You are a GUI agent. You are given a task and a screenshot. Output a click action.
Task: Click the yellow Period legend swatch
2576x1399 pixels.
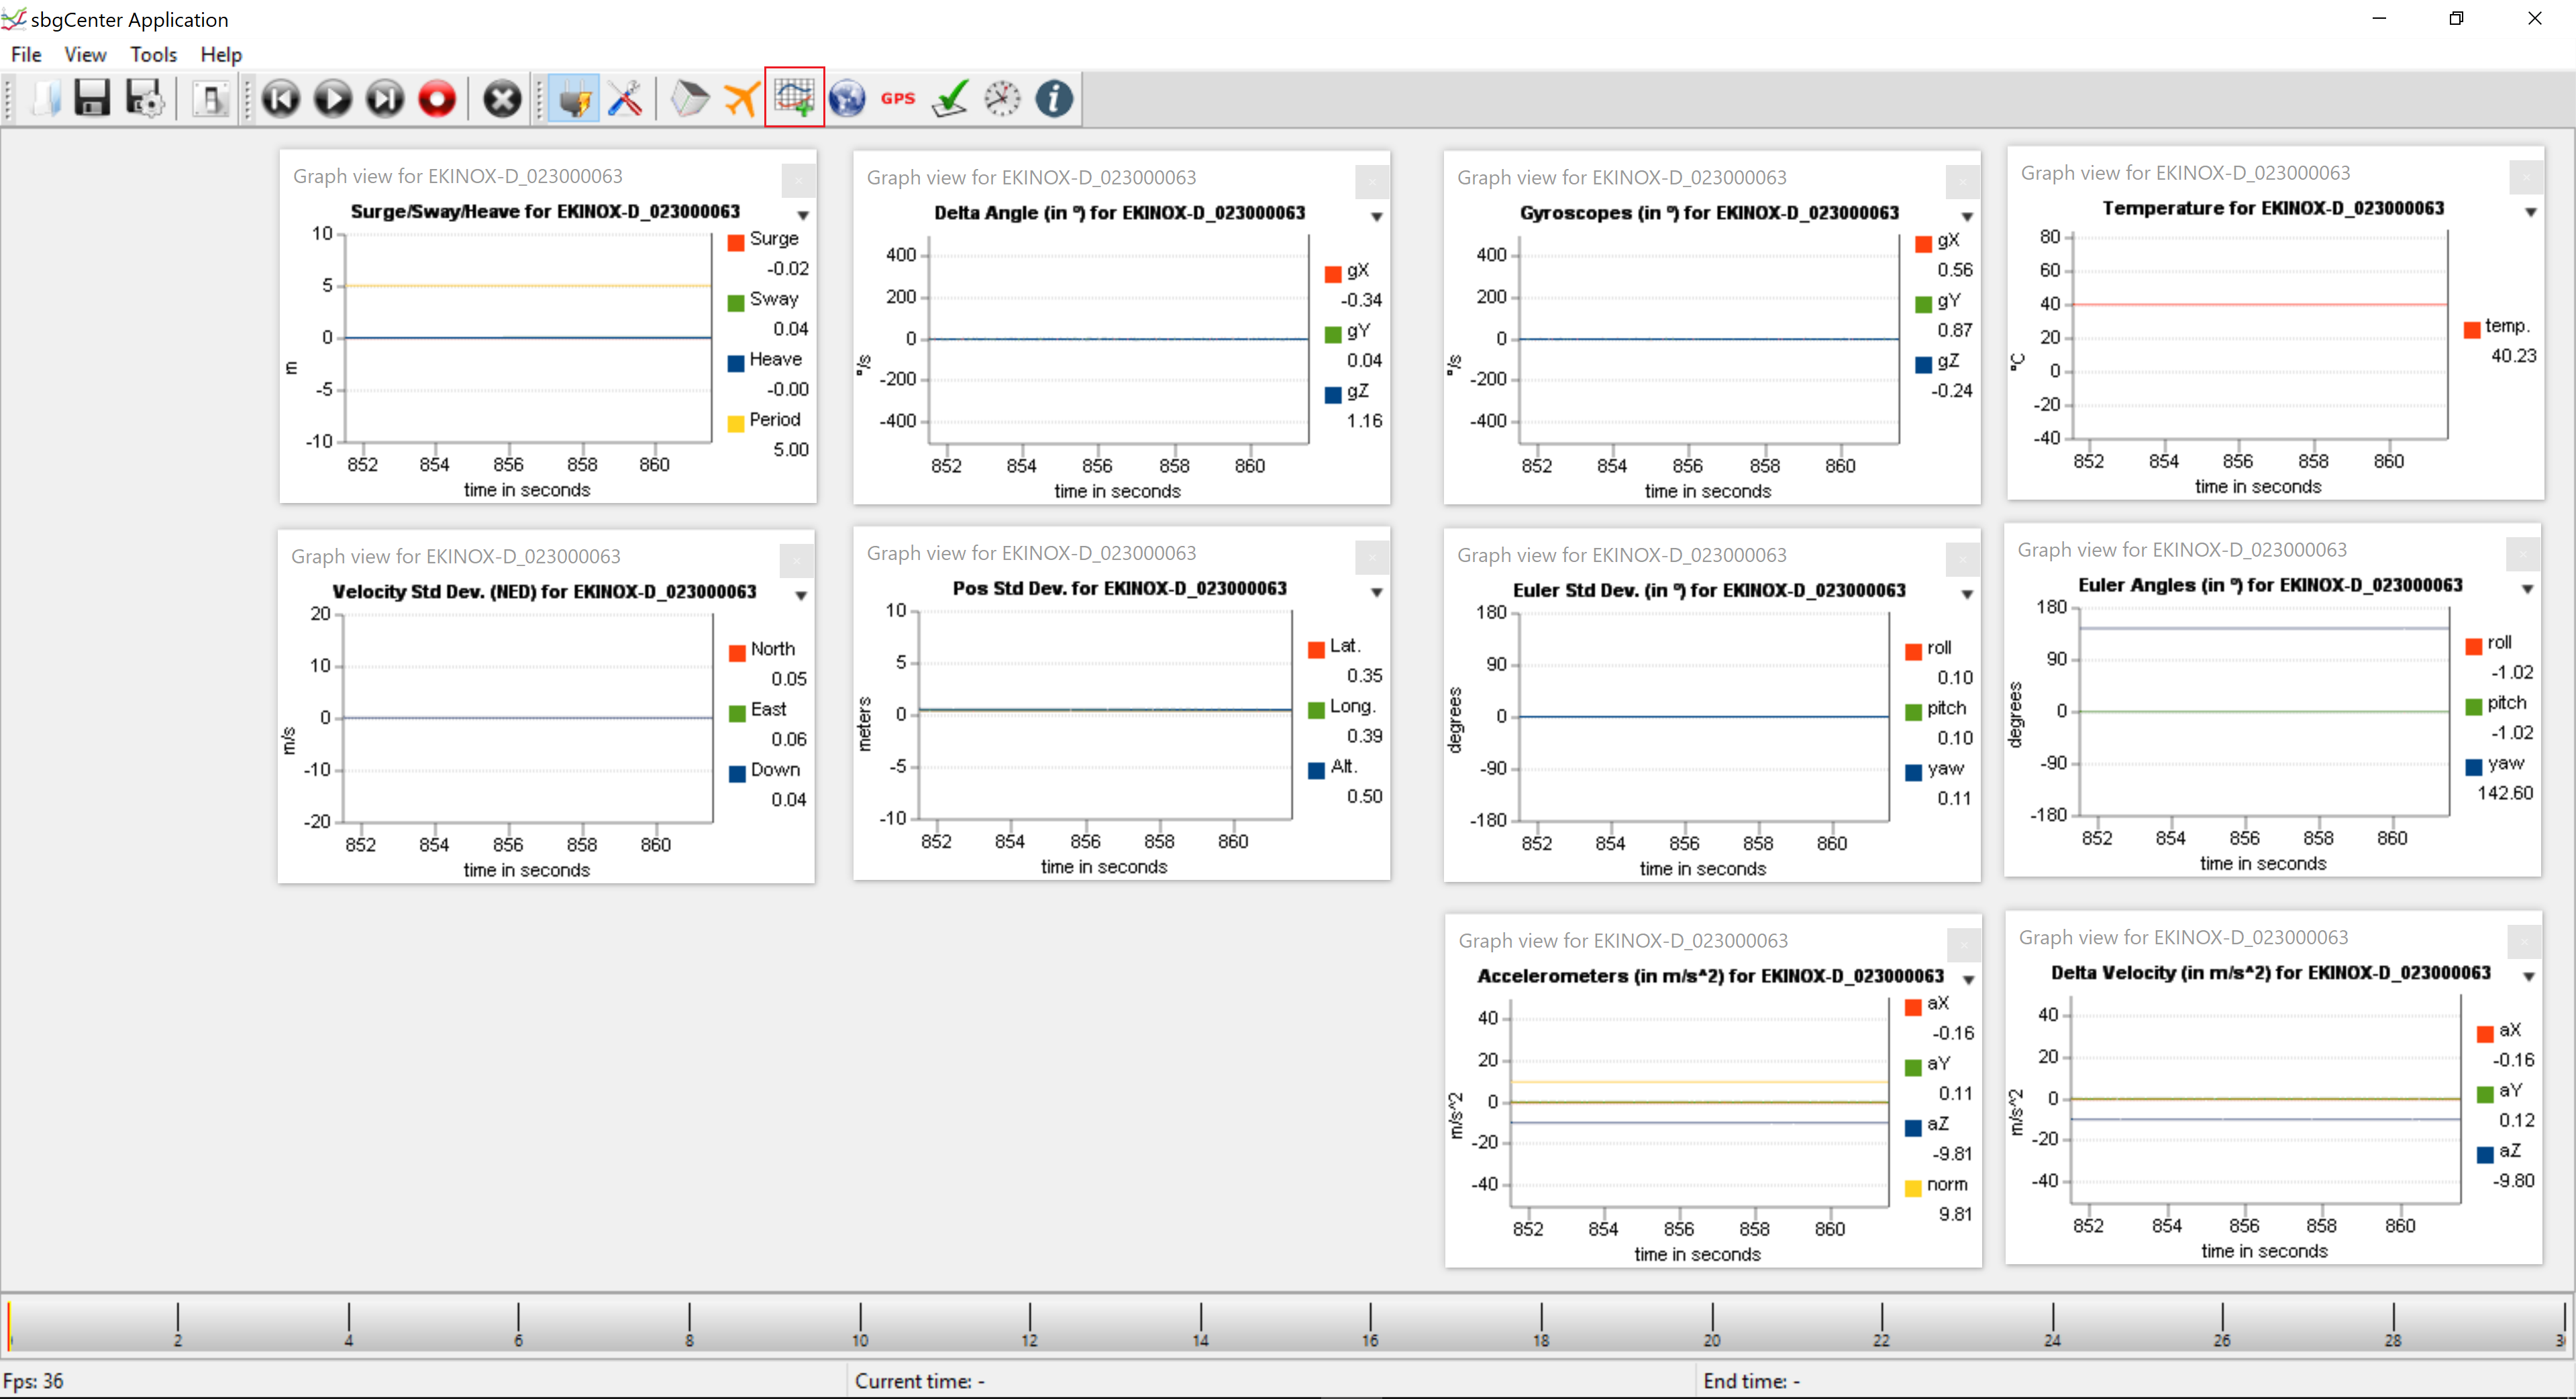point(736,423)
